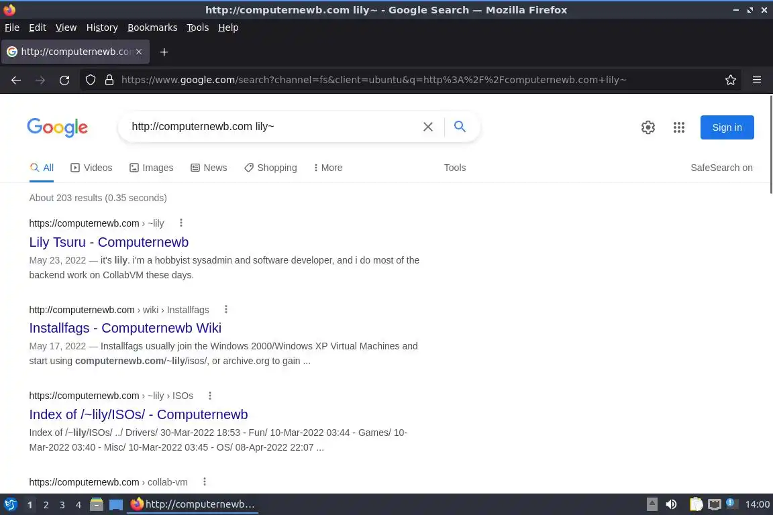The height and width of the screenshot is (515, 773).
Task: Open Firefox hamburger application menu
Action: point(757,80)
